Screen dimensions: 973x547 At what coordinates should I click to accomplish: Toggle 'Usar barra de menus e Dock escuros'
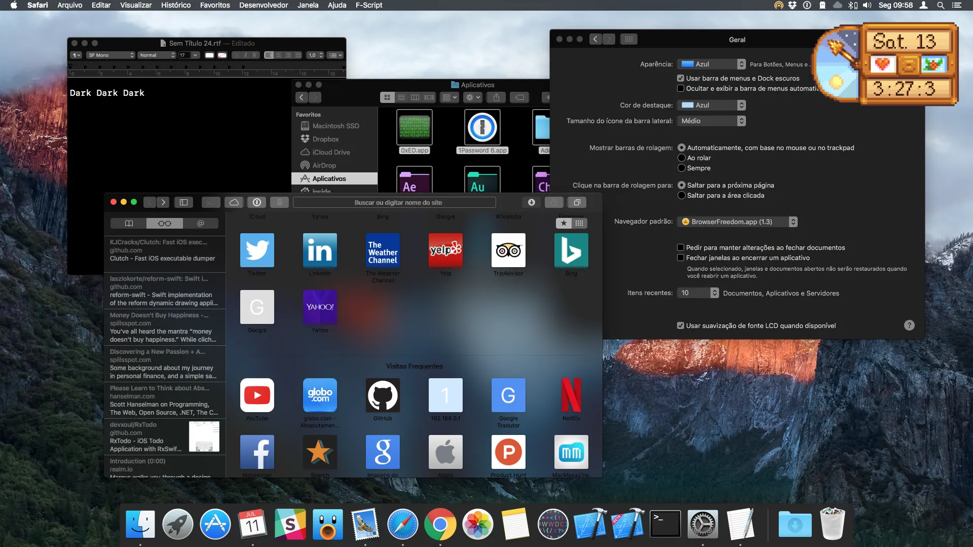pos(681,78)
